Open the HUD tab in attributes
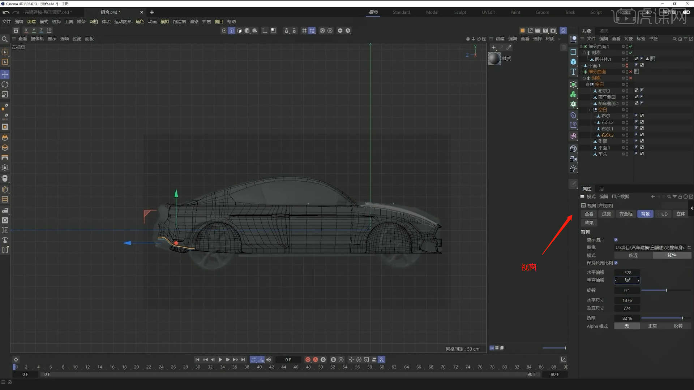 click(663, 214)
